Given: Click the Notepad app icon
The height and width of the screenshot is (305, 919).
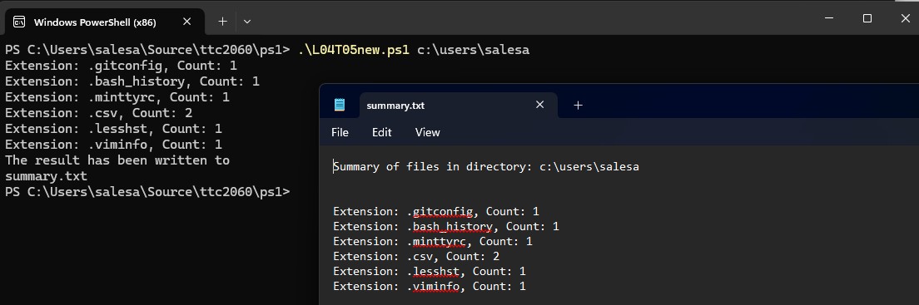Looking at the screenshot, I should [x=340, y=106].
